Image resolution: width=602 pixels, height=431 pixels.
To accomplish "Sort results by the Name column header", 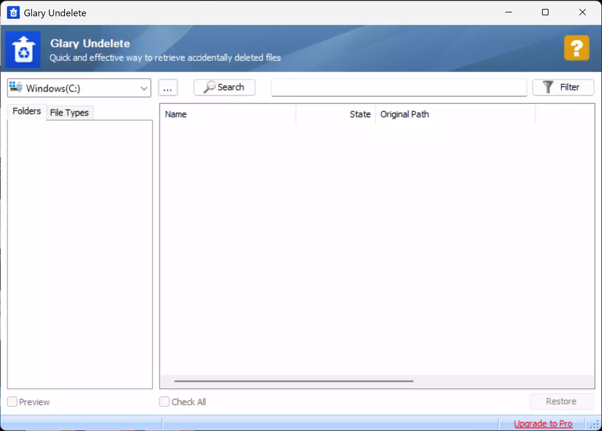I will coord(228,114).
